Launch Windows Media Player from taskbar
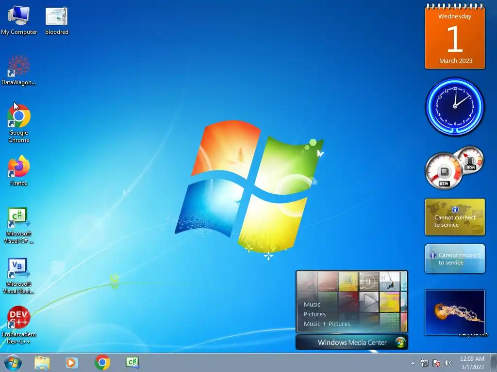497x372 pixels. click(72, 362)
